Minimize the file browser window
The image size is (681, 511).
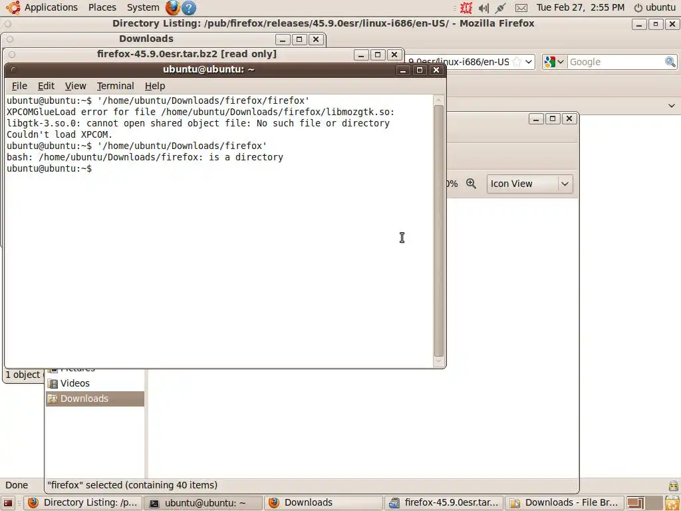pyautogui.click(x=536, y=118)
